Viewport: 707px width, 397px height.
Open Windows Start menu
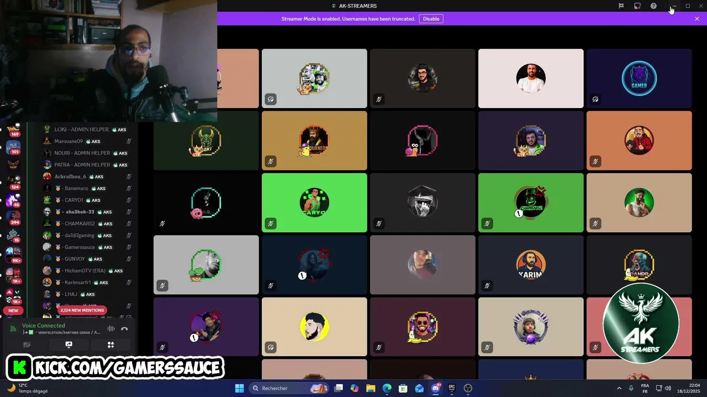[239, 388]
